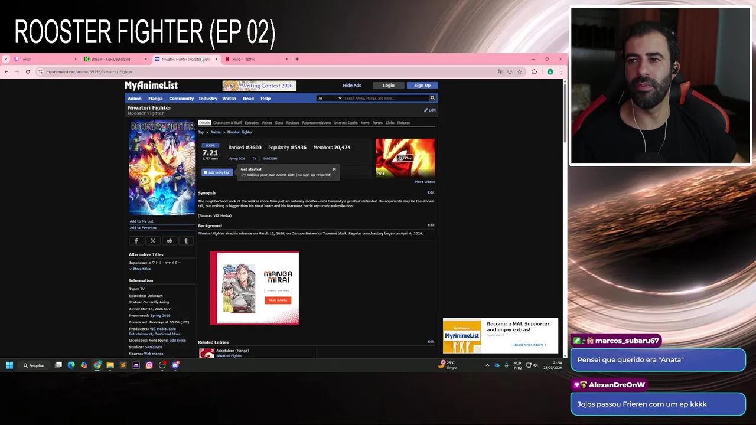Screen dimensions: 756x425
Task: Open the tab search dropdown arrow
Action: pyautogui.click(x=6, y=59)
